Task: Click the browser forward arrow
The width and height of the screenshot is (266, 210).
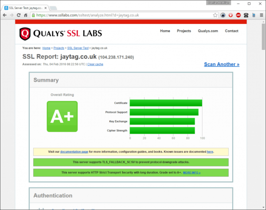Action: click(x=12, y=15)
